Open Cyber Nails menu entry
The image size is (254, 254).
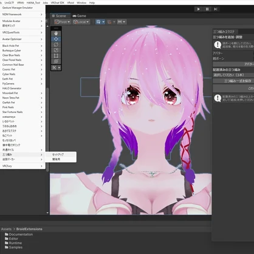[22, 74]
